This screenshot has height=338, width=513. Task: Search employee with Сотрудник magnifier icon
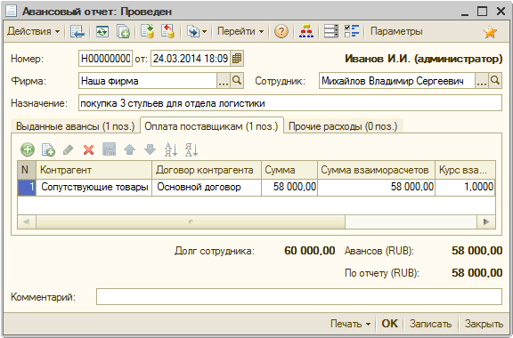[495, 80]
